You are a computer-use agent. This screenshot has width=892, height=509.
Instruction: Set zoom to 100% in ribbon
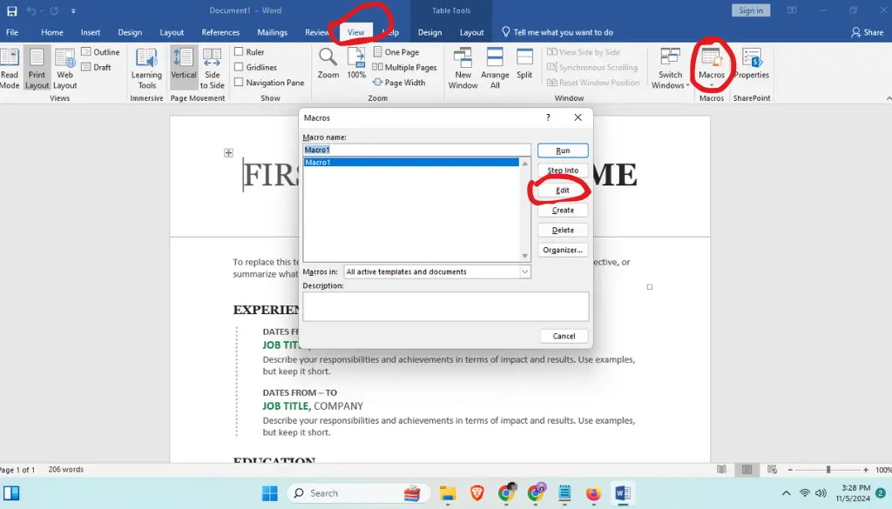[356, 64]
